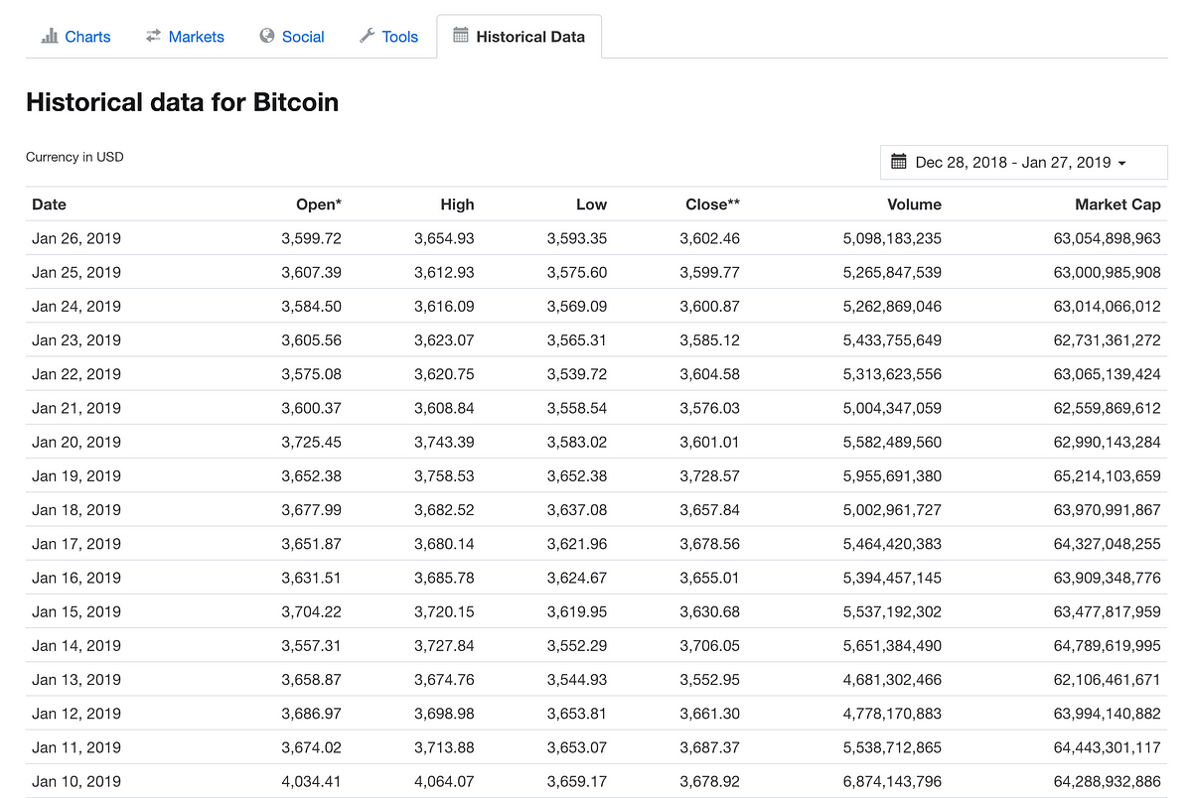Click the exchange arrows icon beside Markets

(x=153, y=37)
